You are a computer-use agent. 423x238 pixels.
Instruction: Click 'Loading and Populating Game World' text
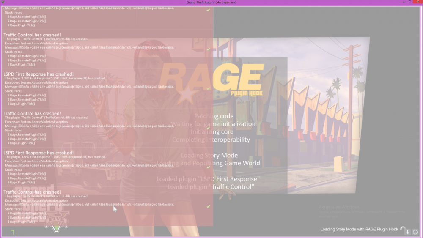tap(208, 163)
